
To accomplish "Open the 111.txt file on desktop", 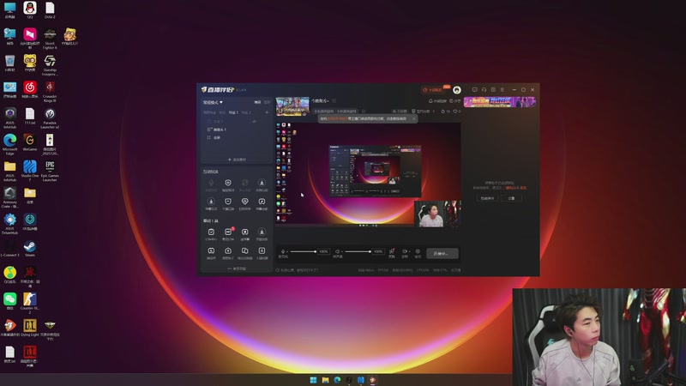I will click(30, 117).
